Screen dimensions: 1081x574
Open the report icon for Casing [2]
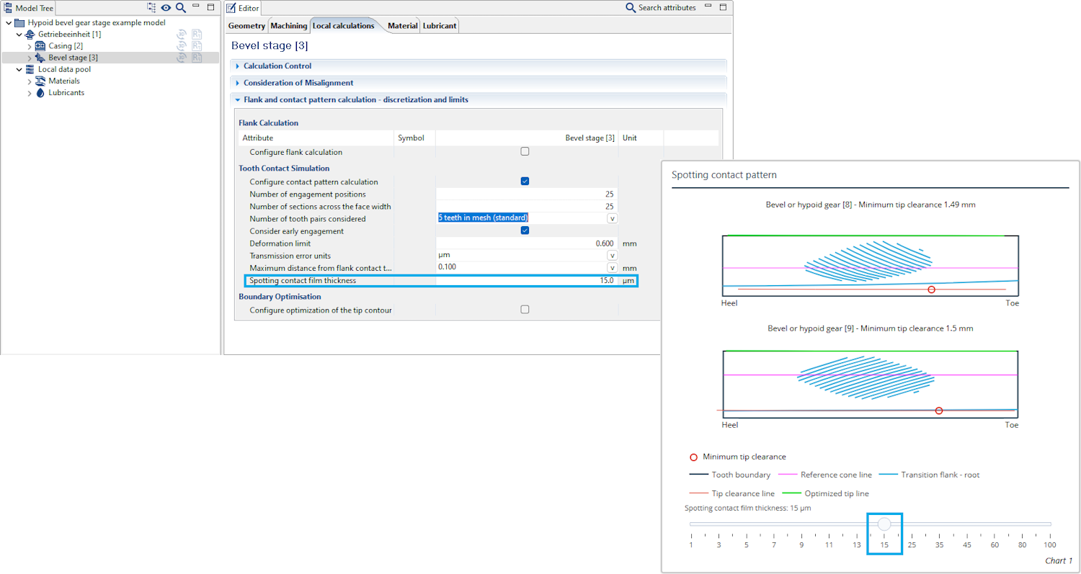(197, 46)
